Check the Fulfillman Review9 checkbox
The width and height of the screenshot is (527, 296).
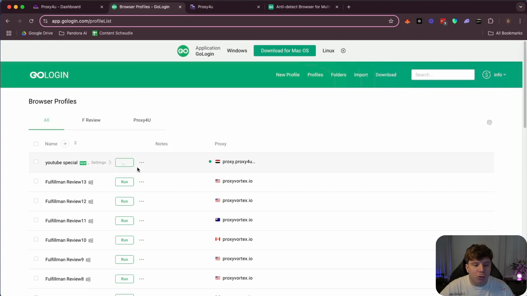(36, 259)
